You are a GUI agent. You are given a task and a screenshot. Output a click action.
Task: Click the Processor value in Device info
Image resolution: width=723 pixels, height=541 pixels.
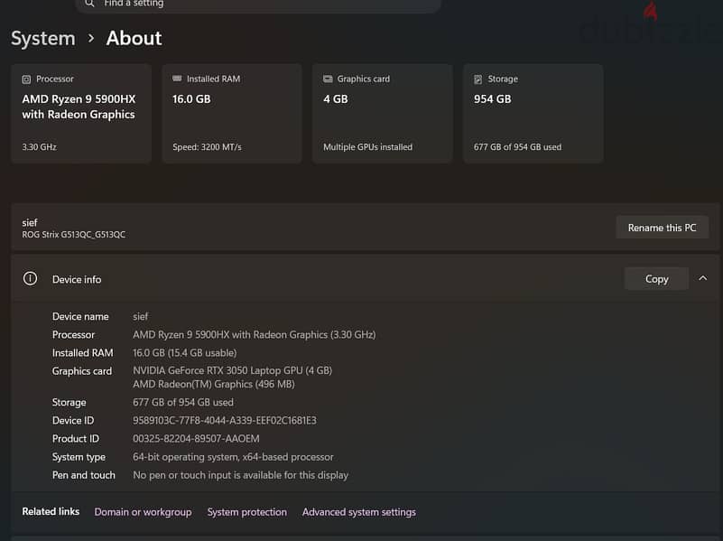254,335
